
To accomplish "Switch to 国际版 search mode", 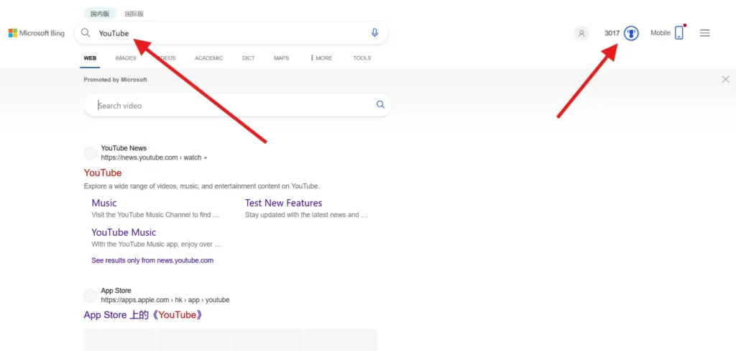I will click(134, 14).
